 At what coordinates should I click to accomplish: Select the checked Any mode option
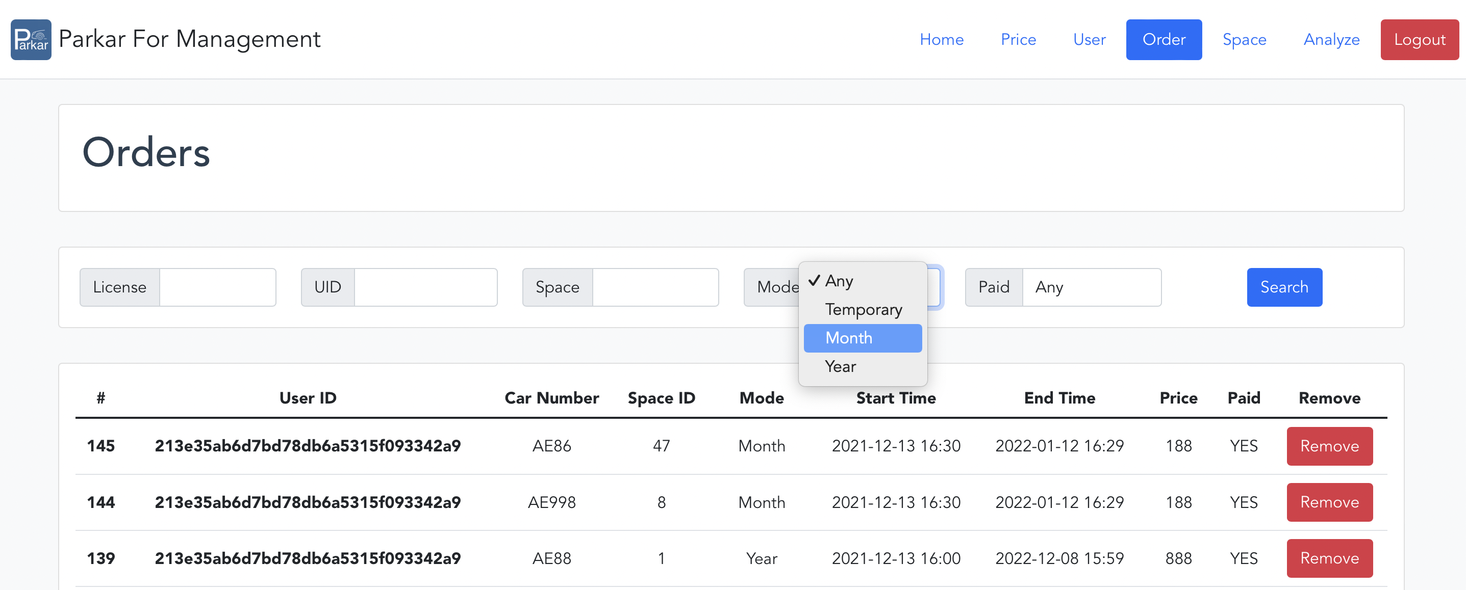(x=839, y=281)
